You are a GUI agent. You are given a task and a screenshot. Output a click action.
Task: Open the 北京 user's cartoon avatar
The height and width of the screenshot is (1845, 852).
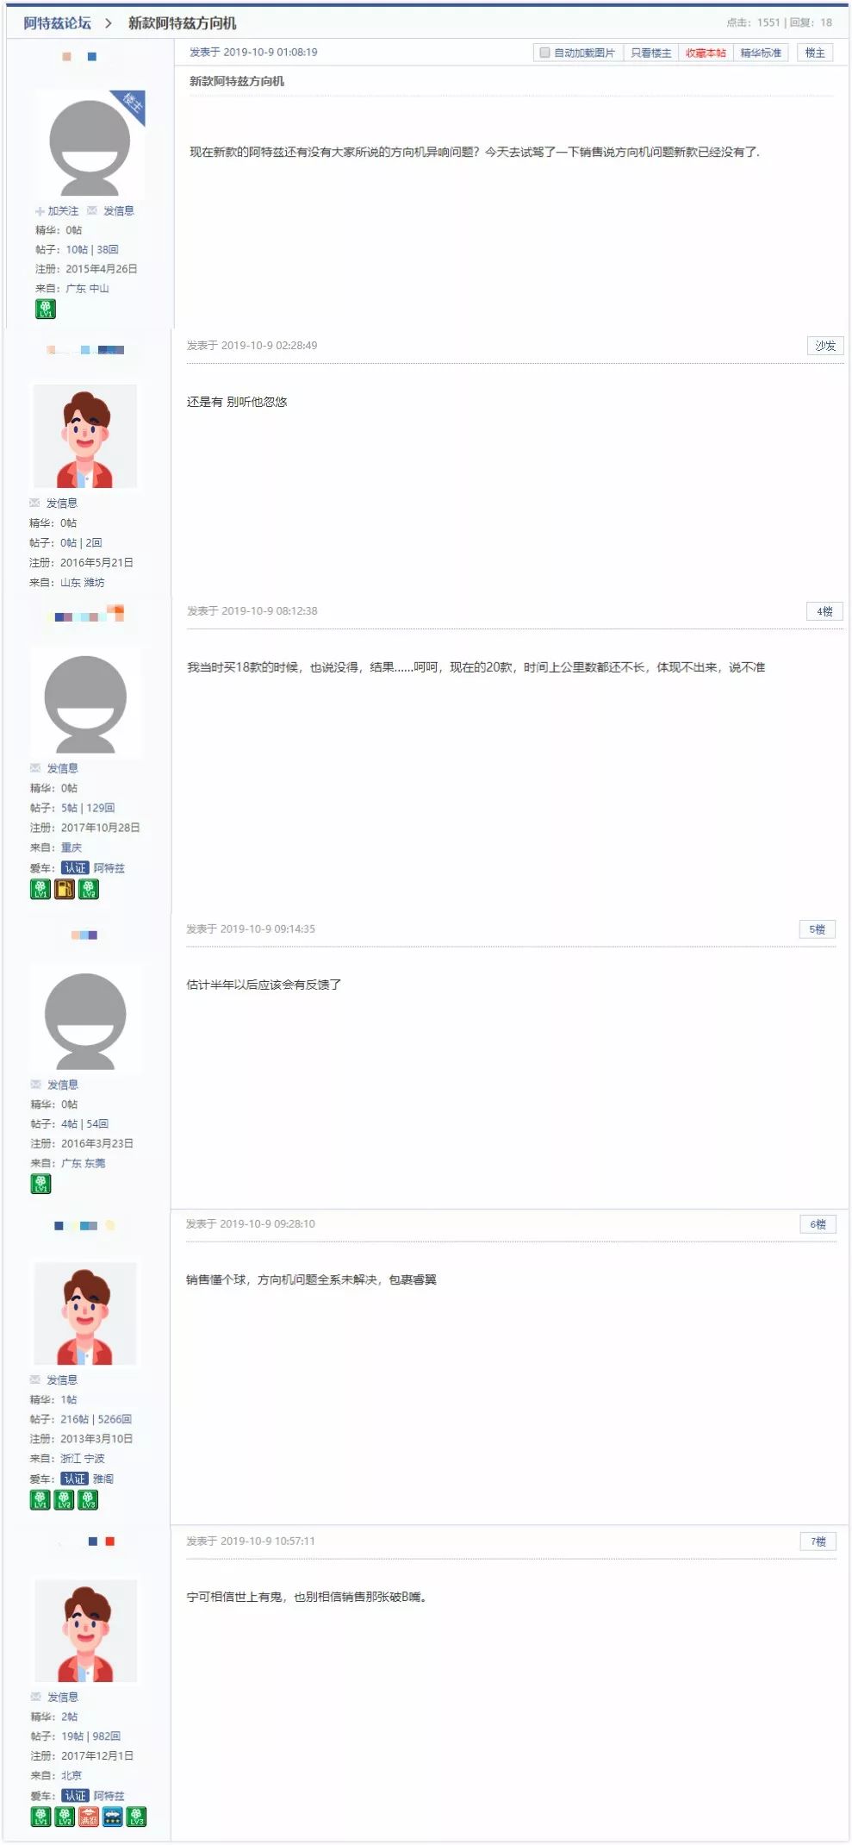[x=85, y=1630]
